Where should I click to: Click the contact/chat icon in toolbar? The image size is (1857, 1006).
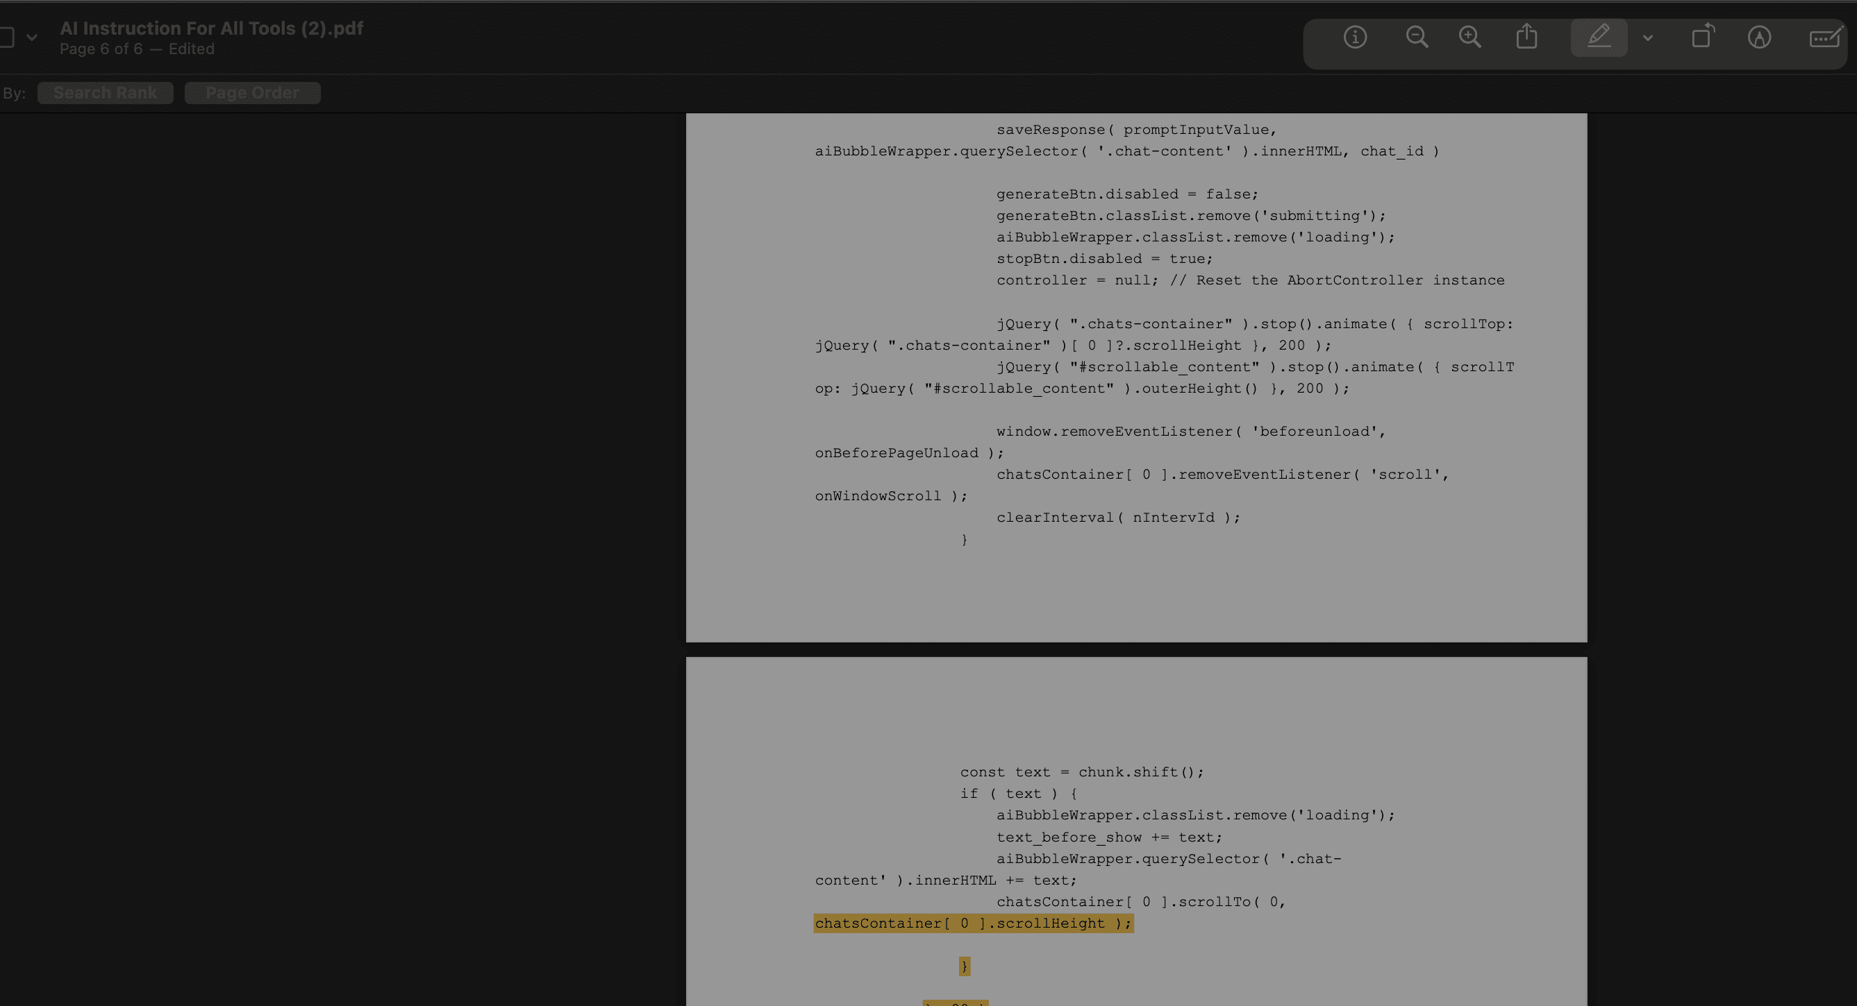pyautogui.click(x=1822, y=37)
